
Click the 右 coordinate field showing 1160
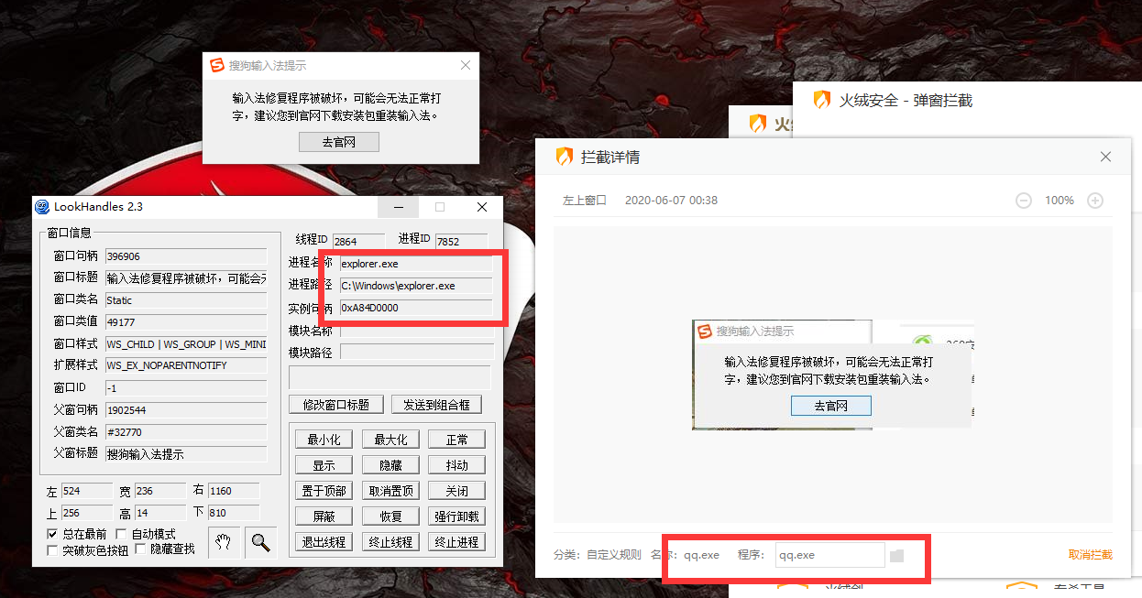(x=234, y=491)
